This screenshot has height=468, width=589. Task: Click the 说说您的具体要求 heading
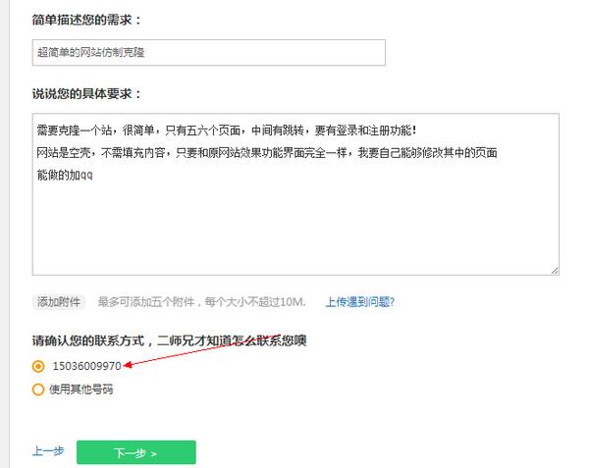pos(86,94)
